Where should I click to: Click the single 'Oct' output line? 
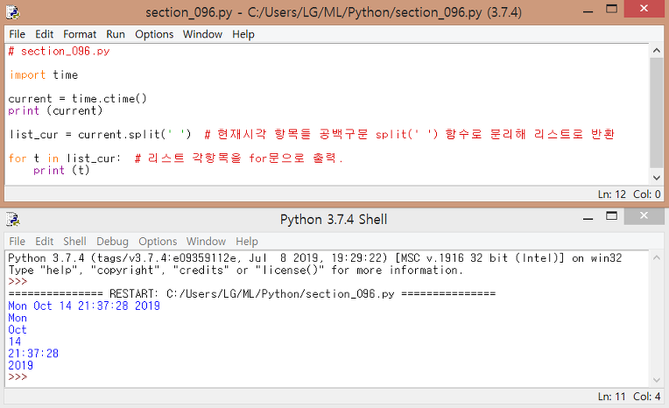click(x=18, y=330)
